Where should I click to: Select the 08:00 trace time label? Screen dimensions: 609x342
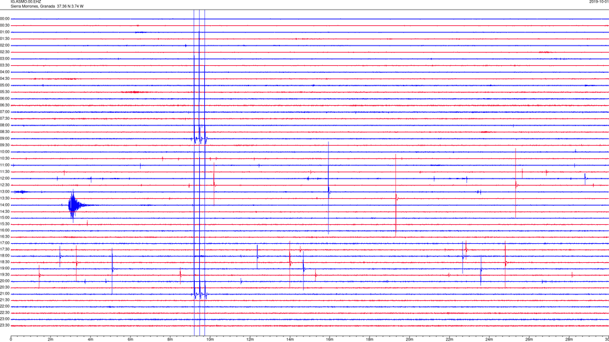(4, 125)
